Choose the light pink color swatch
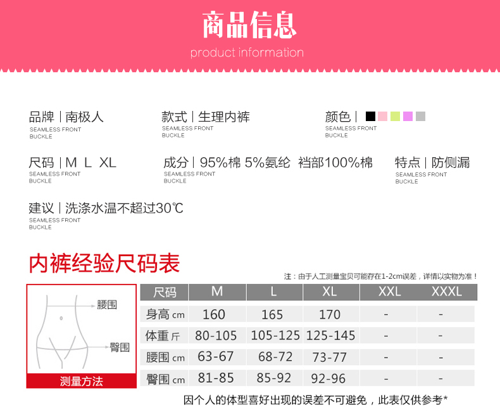Screen dimensions: 500x412 tap(382, 117)
